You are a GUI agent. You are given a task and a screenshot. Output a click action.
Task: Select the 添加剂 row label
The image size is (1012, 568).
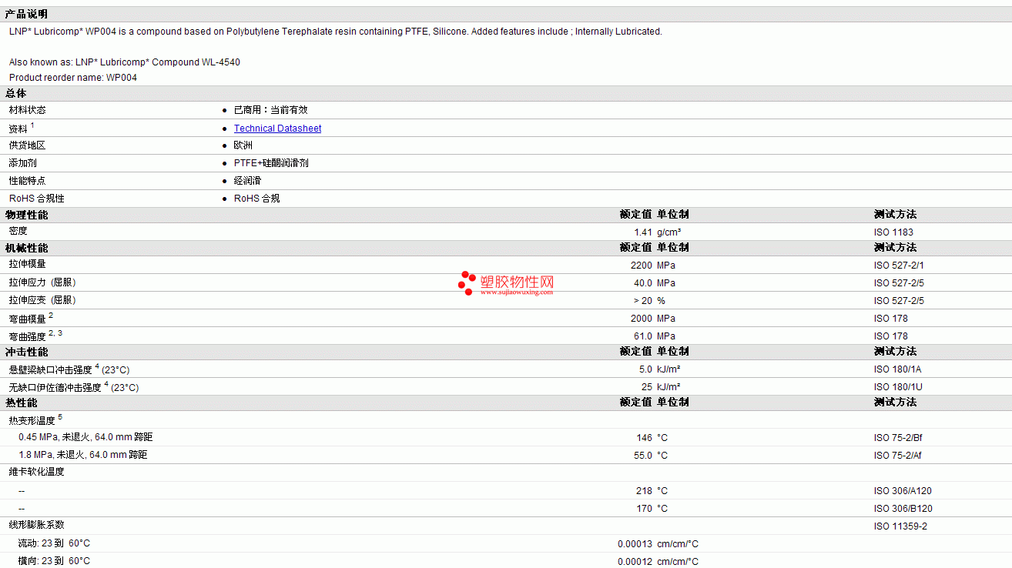tap(23, 163)
